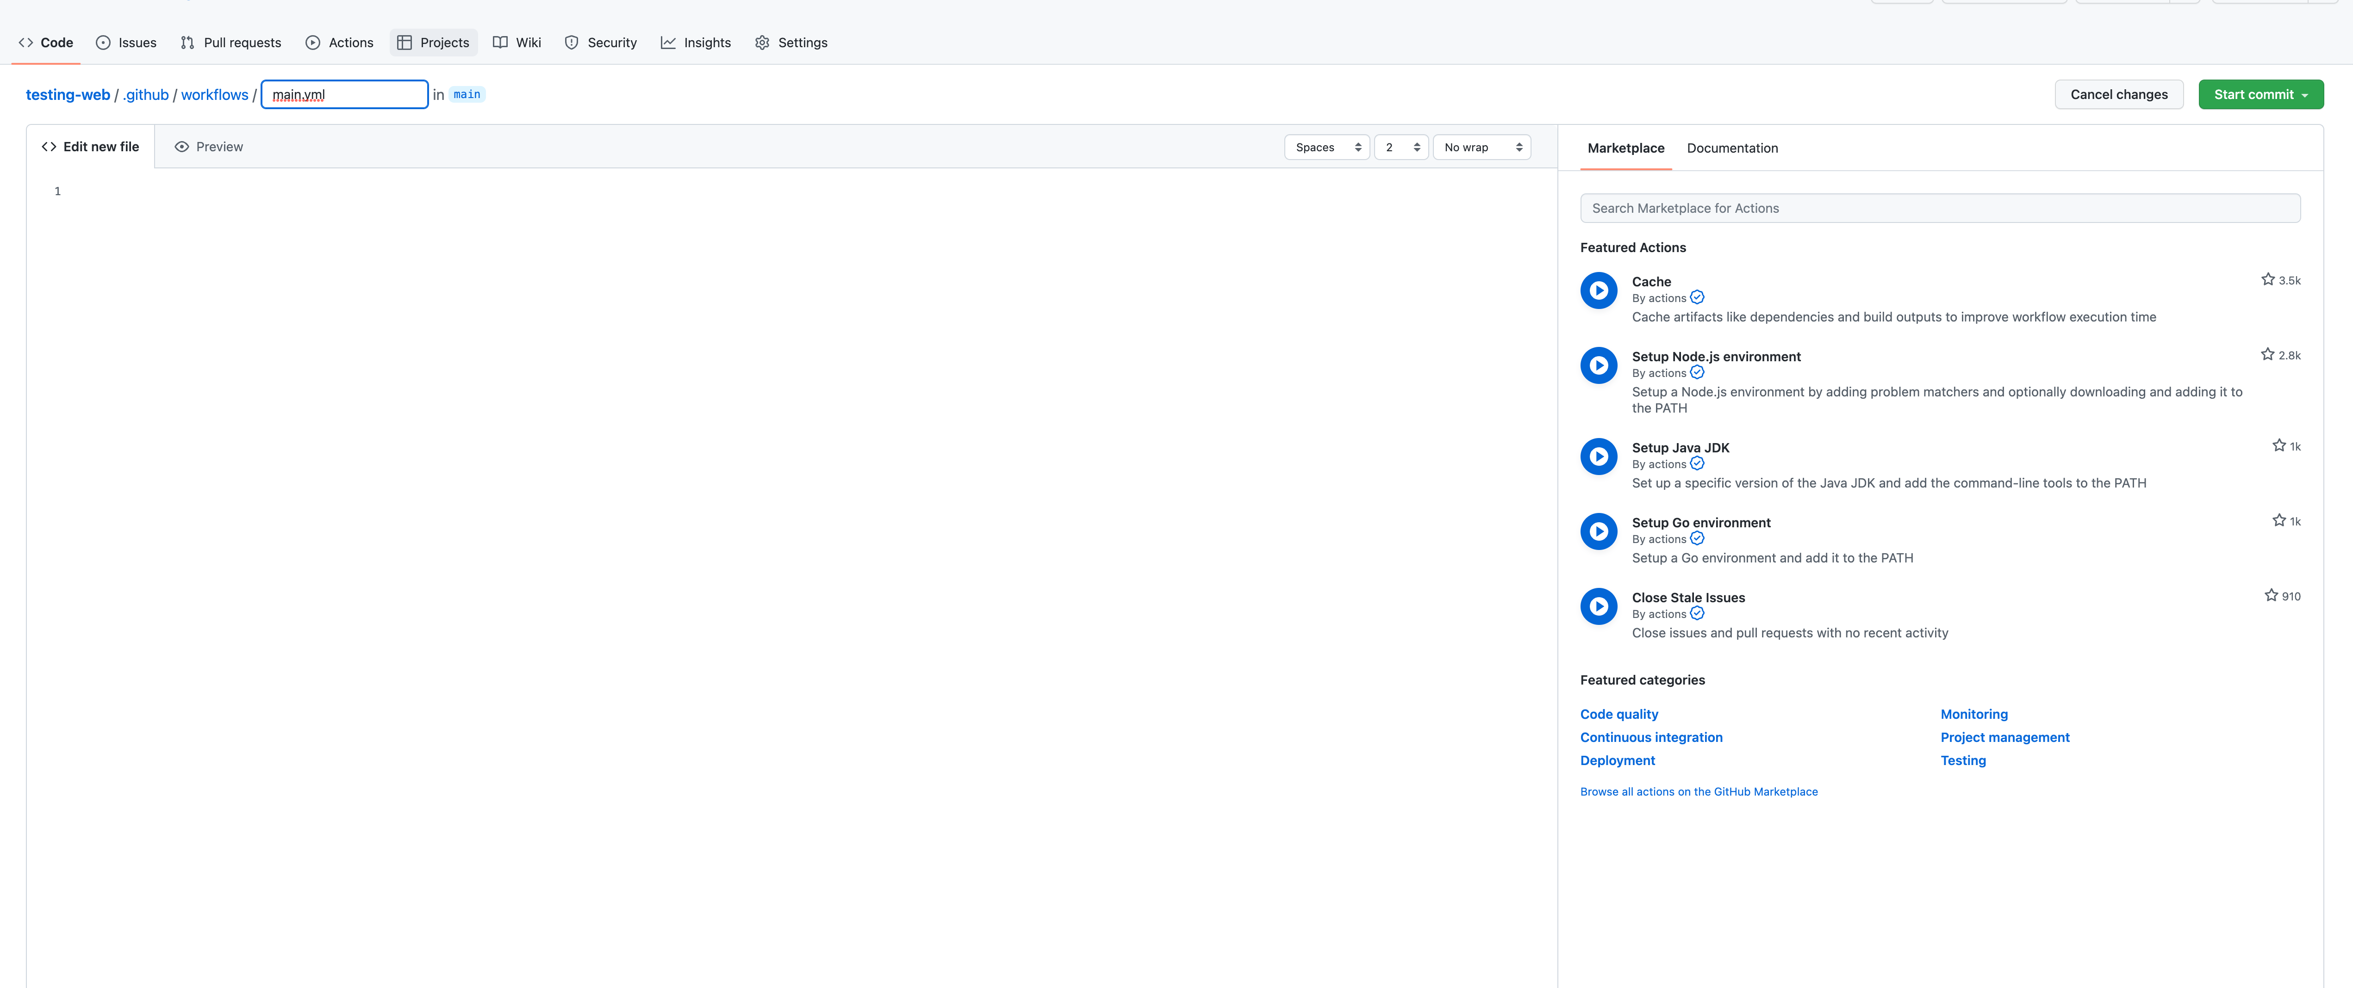The image size is (2353, 988).
Task: Browse the Continuous integration category
Action: point(1651,737)
